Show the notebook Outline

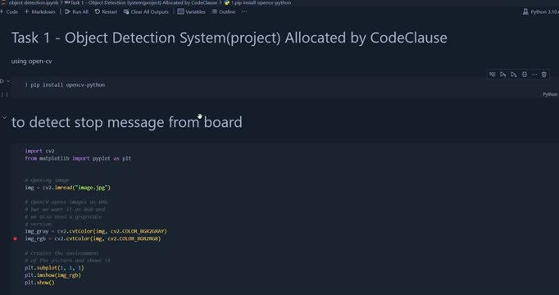coord(224,11)
